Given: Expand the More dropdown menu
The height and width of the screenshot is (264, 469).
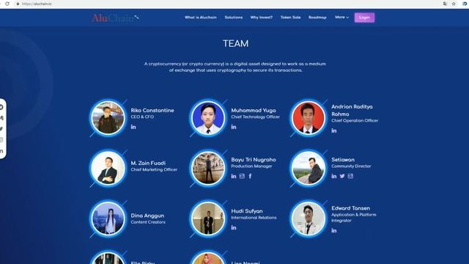Looking at the screenshot, I should click(x=342, y=18).
